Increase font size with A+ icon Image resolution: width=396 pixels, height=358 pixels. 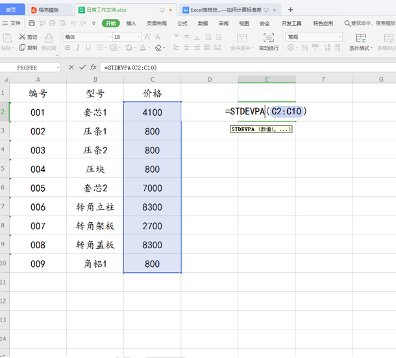pyautogui.click(x=148, y=37)
